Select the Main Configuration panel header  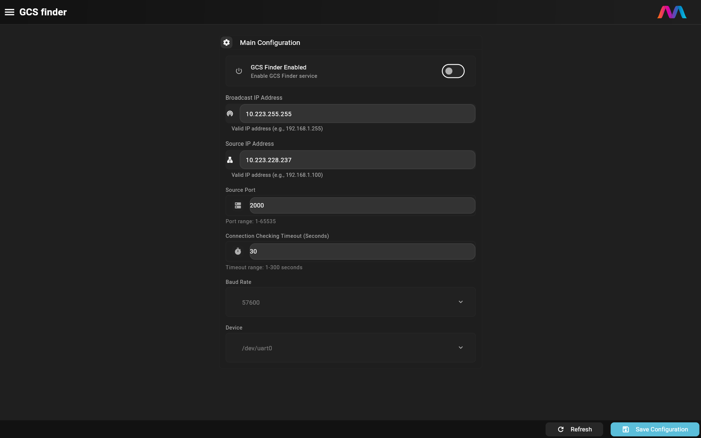[270, 42]
